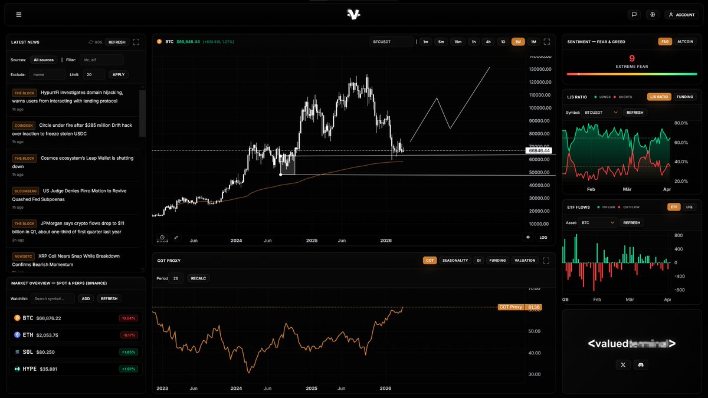Focus the Exclude field showing meme
The height and width of the screenshot is (398, 708).
click(x=47, y=74)
